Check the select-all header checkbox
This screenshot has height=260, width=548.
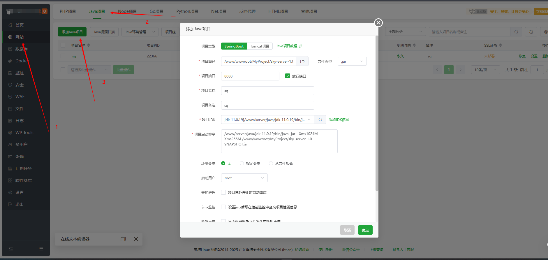pos(63,45)
